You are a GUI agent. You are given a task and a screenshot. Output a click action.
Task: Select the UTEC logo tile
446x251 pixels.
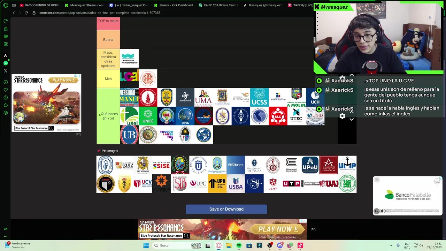297,116
